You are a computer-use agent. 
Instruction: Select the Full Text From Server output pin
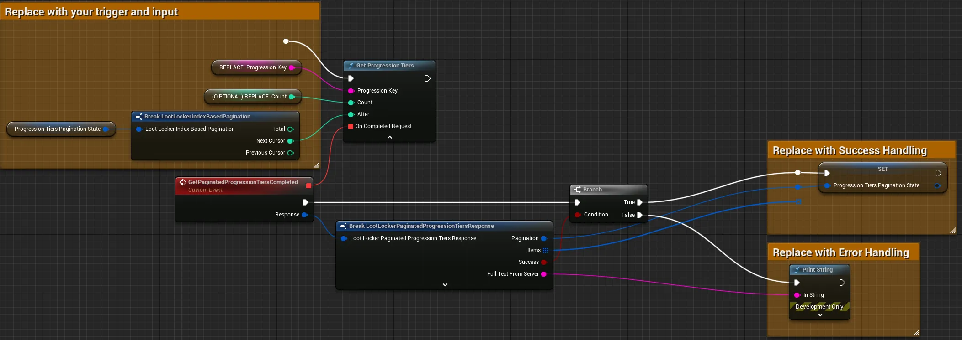544,274
